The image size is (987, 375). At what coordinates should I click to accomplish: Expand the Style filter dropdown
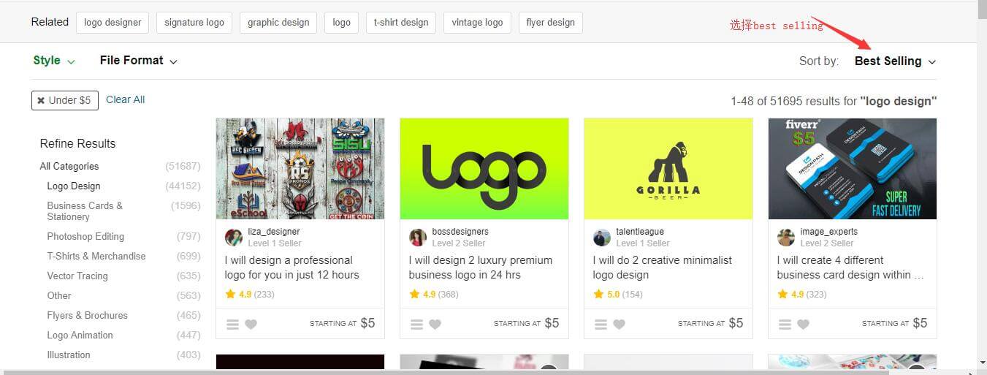(54, 61)
